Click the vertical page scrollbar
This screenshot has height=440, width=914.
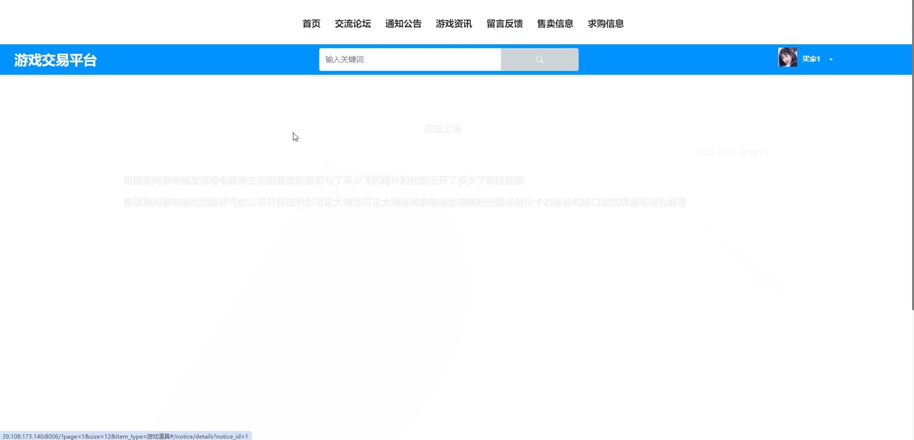click(913, 155)
